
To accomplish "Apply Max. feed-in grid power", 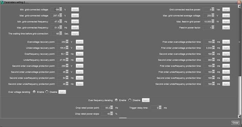I will pyautogui.click(x=226, y=22).
